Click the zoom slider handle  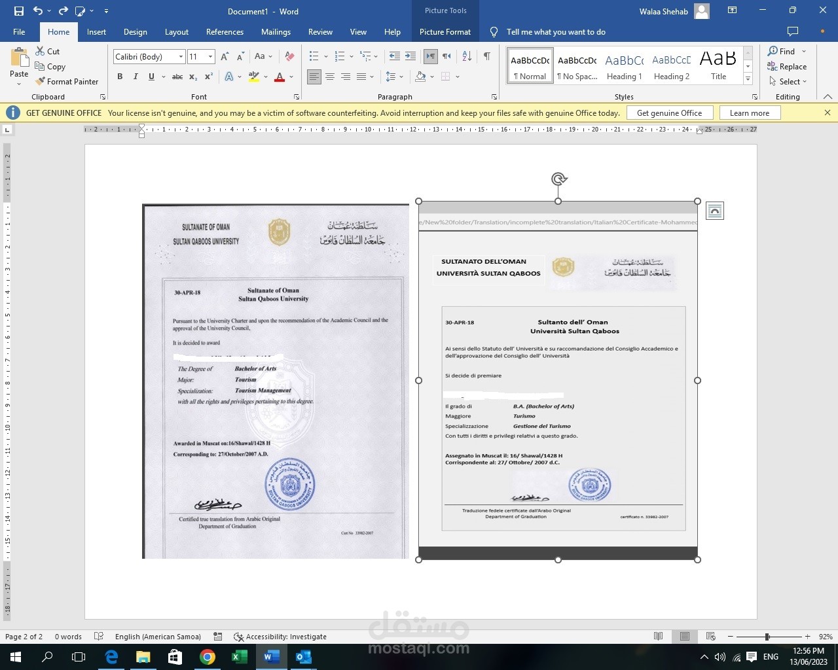click(x=767, y=637)
